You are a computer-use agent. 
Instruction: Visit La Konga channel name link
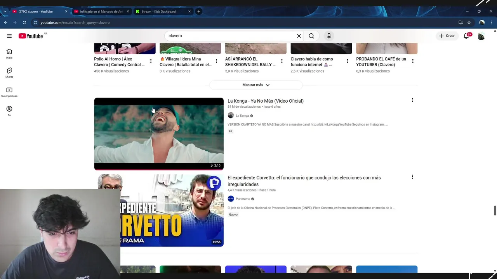(242, 116)
